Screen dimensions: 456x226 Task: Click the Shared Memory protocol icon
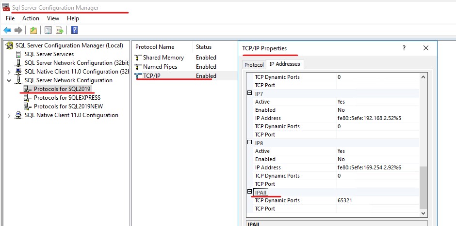point(138,58)
